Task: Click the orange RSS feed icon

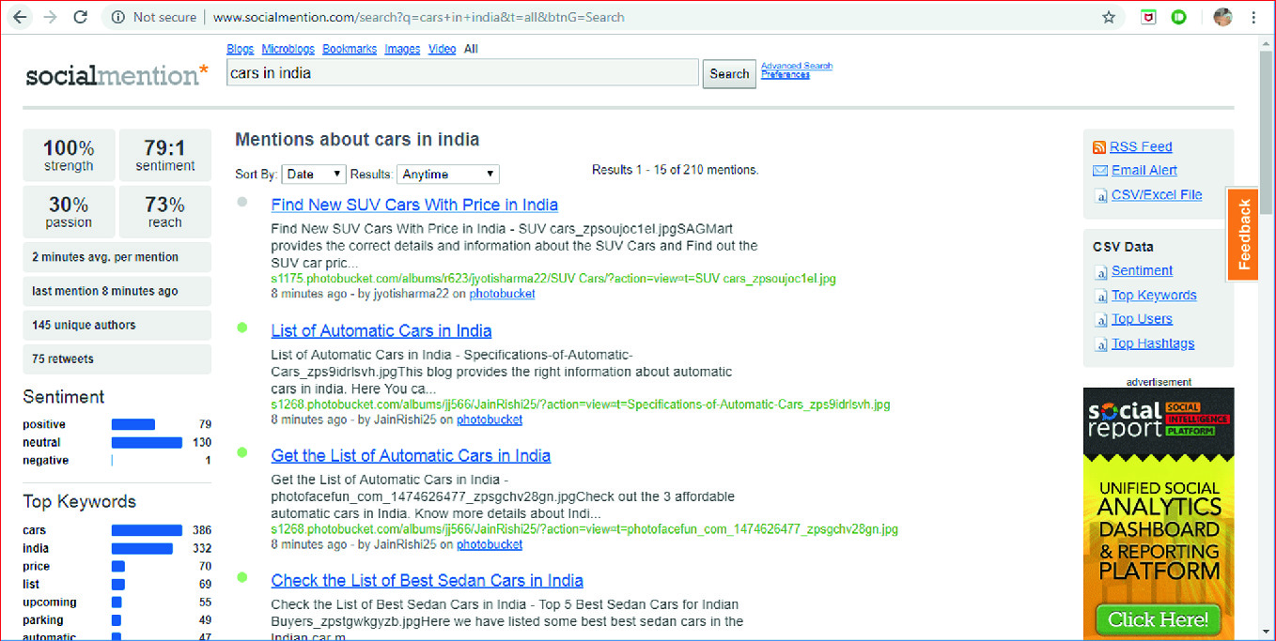Action: pos(1099,147)
